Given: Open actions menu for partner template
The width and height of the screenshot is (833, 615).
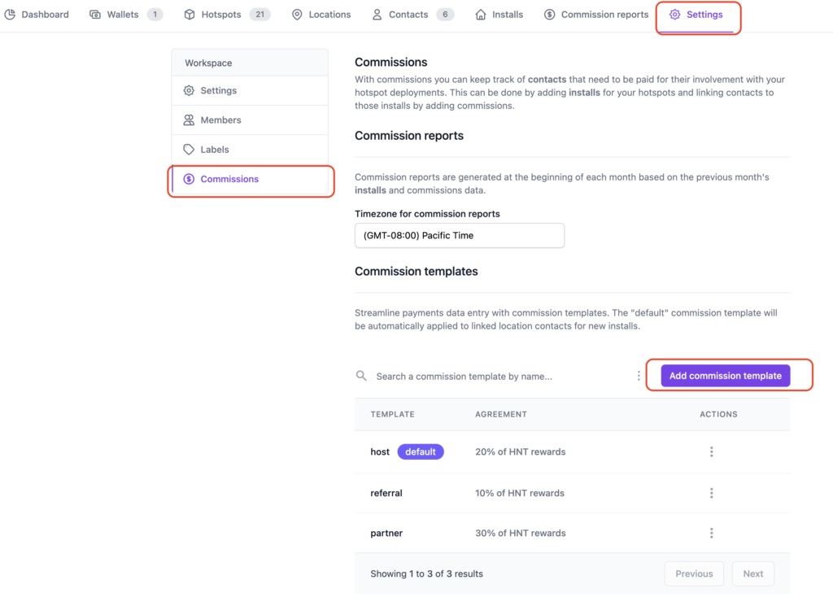Looking at the screenshot, I should (712, 533).
